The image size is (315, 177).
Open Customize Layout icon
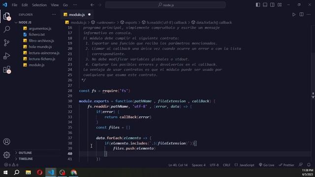click(x=280, y=5)
